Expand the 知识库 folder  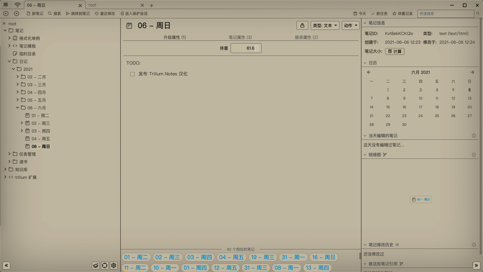click(5, 169)
